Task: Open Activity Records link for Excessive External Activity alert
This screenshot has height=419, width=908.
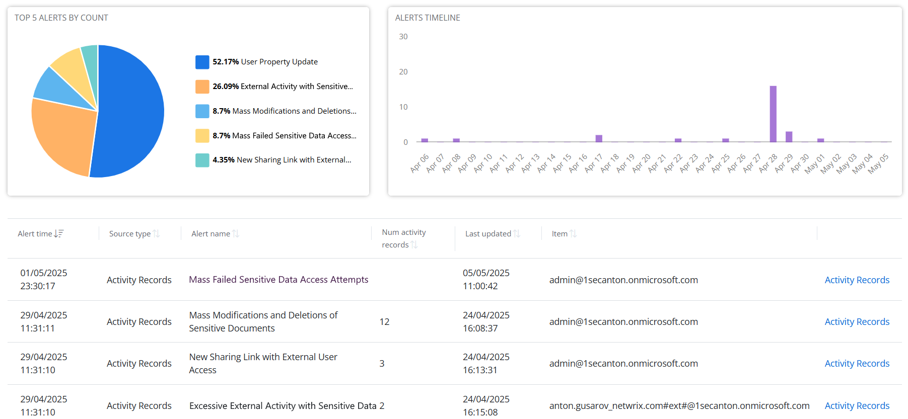Action: [x=857, y=406]
